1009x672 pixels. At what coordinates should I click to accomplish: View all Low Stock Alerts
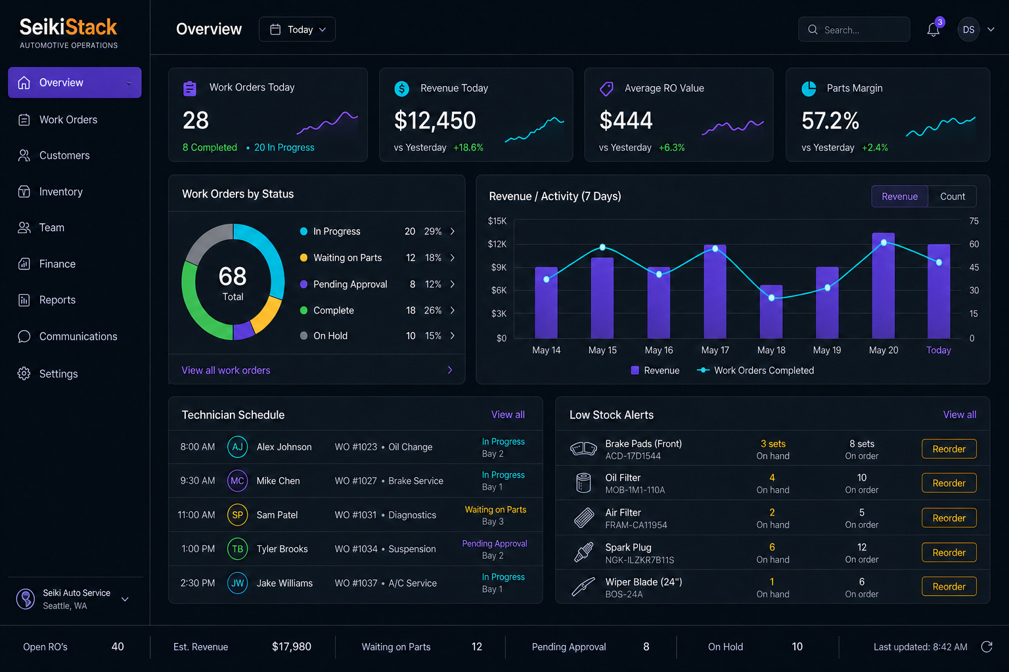[x=960, y=415]
